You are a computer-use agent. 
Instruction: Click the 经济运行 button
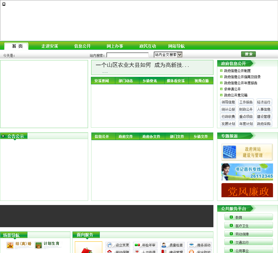coord(264,102)
